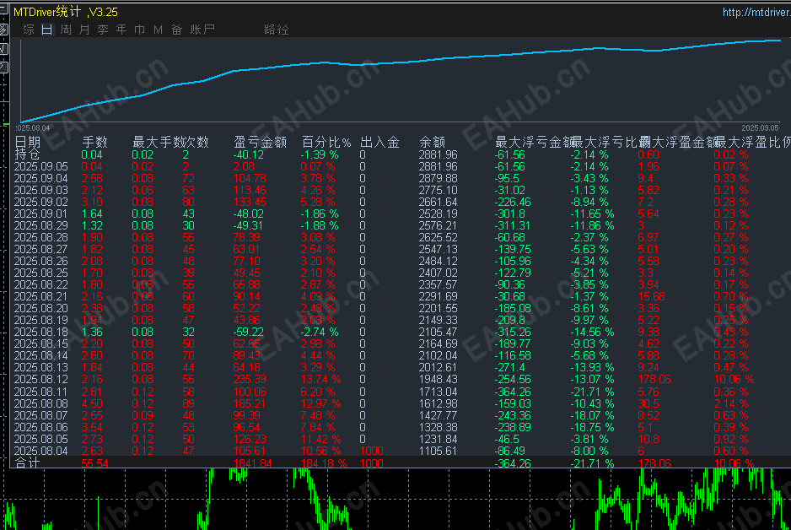Open the 备 notes tab
Image resolution: width=791 pixels, height=530 pixels.
click(x=176, y=30)
